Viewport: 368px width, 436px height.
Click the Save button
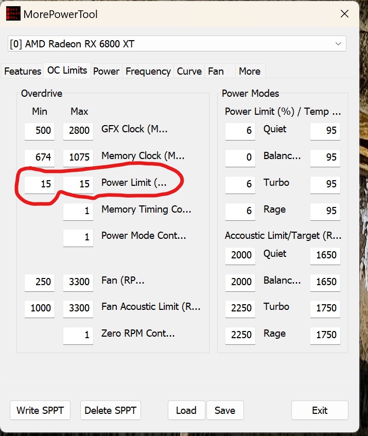tap(225, 410)
